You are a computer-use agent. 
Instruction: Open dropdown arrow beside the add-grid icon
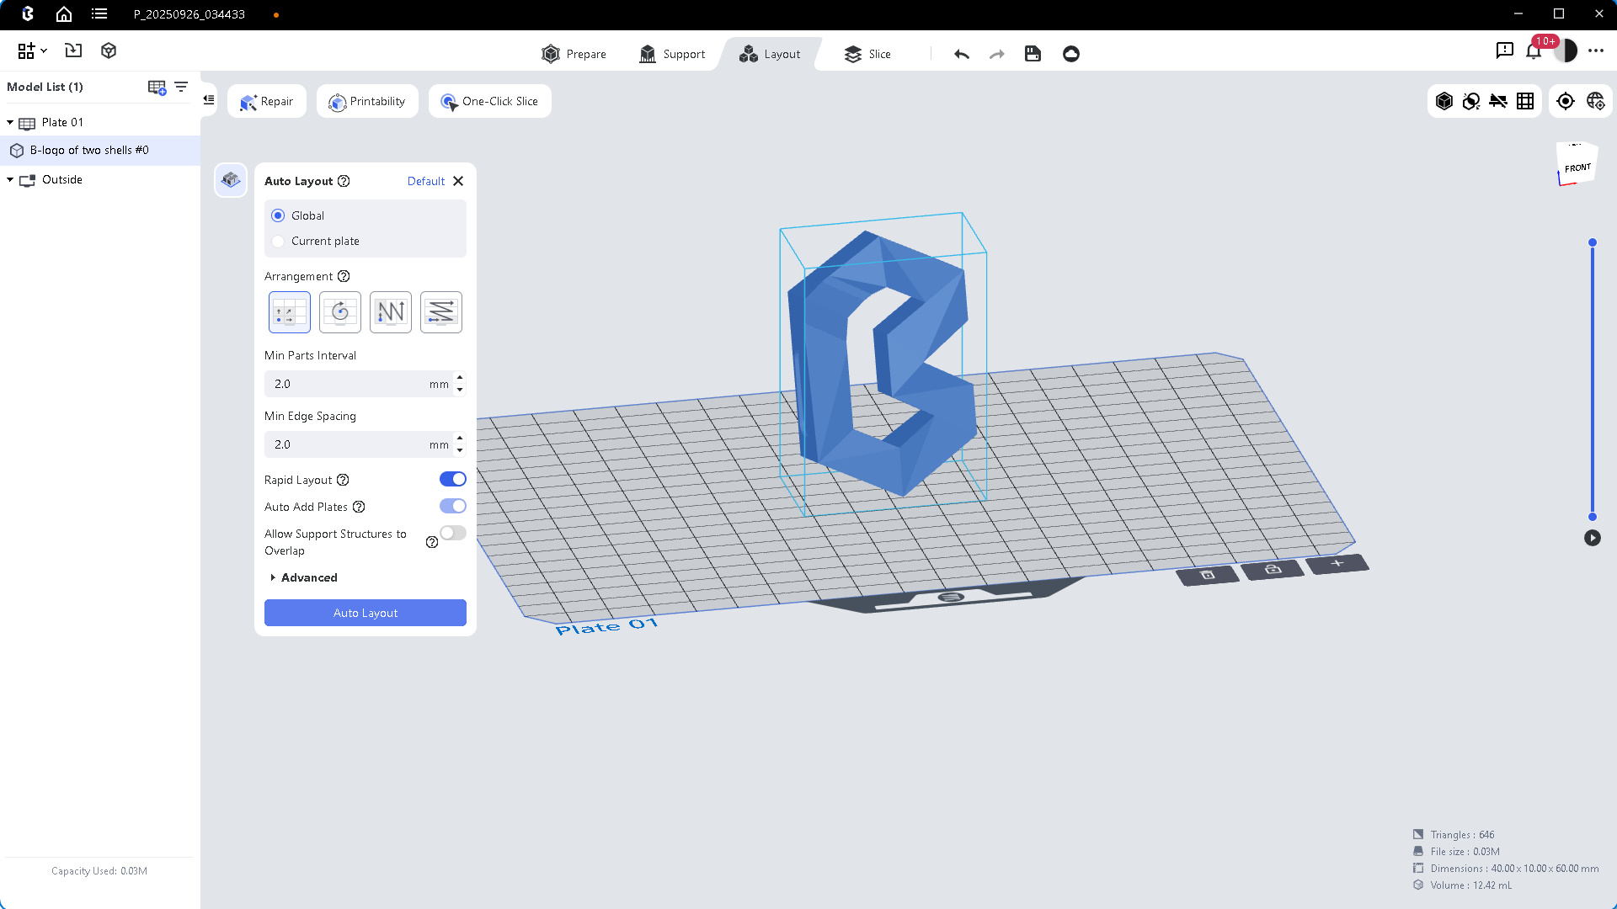coord(44,50)
